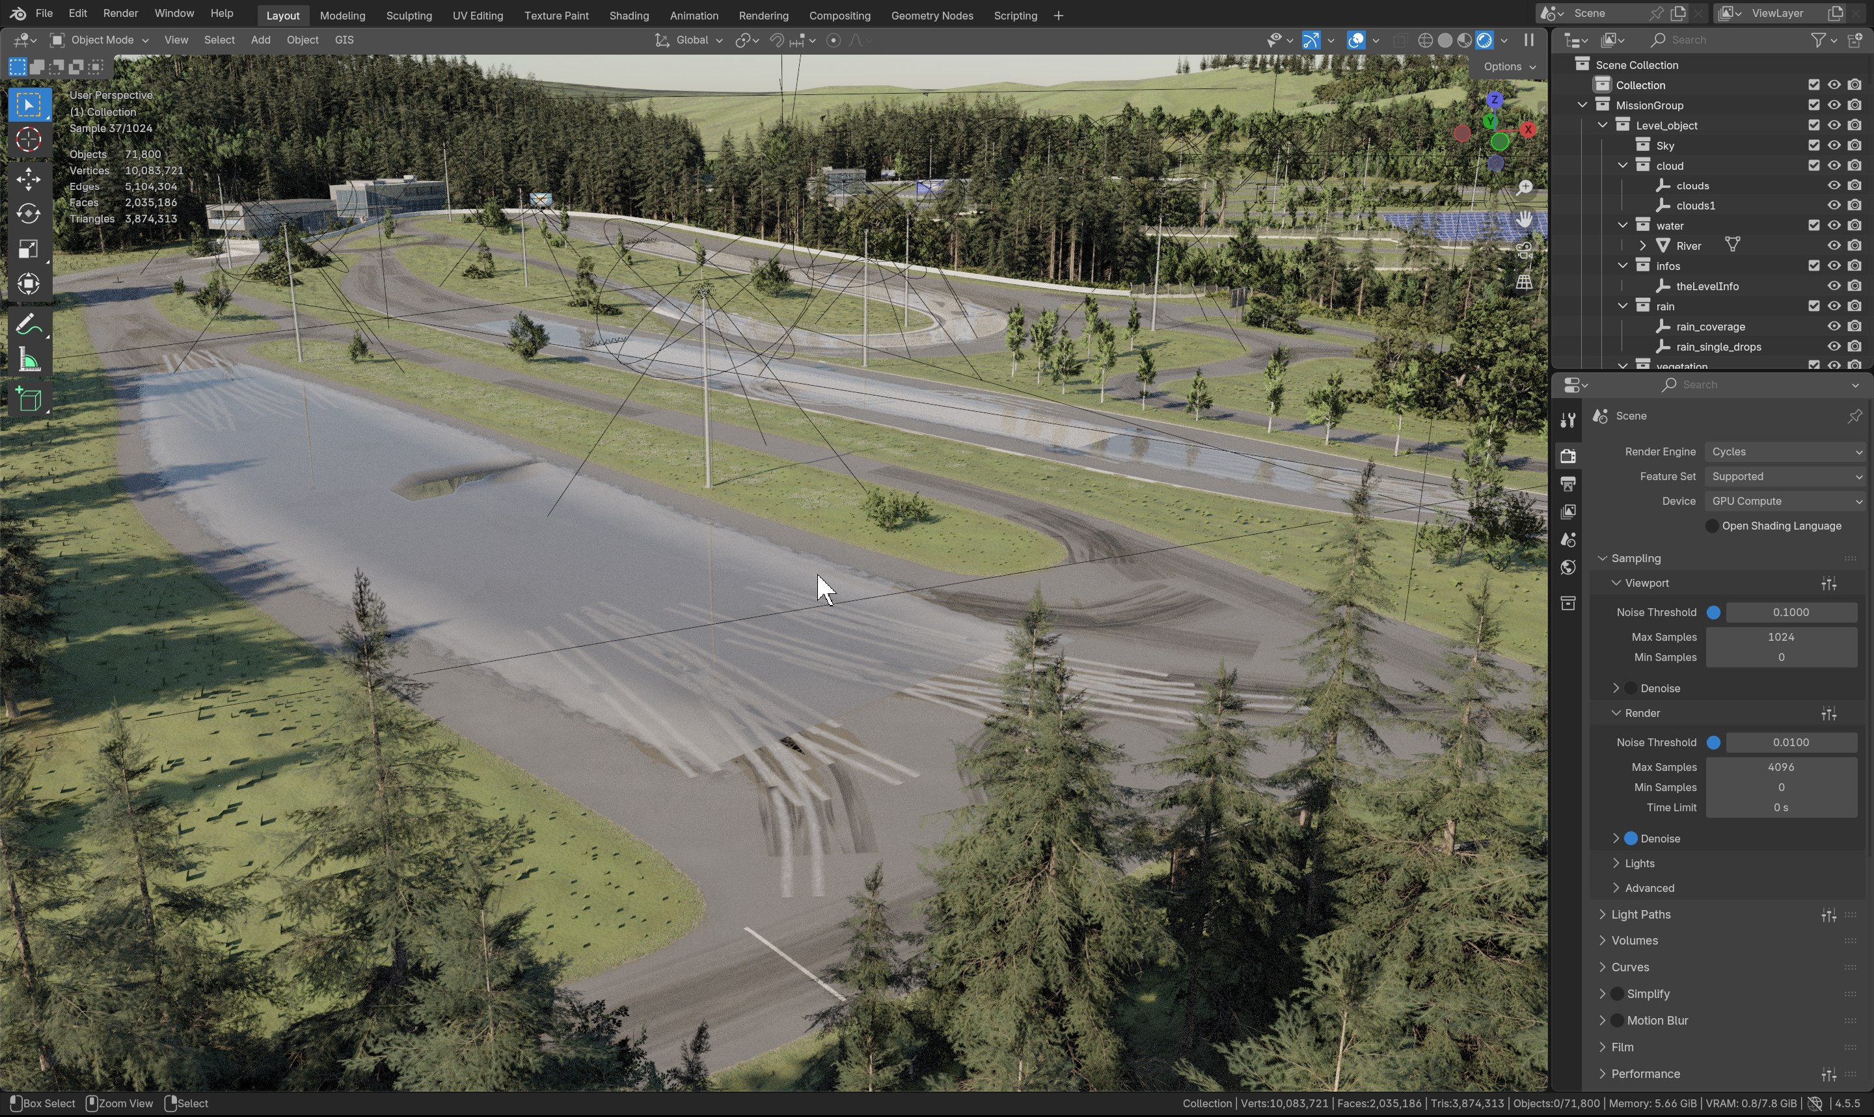Choose the Annotate pencil tool
Viewport: 1874px width, 1117px height.
coord(29,325)
